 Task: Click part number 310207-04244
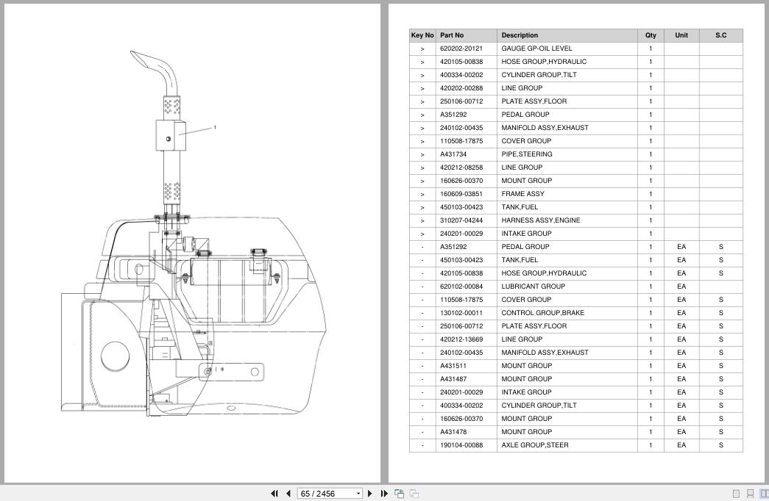click(461, 220)
